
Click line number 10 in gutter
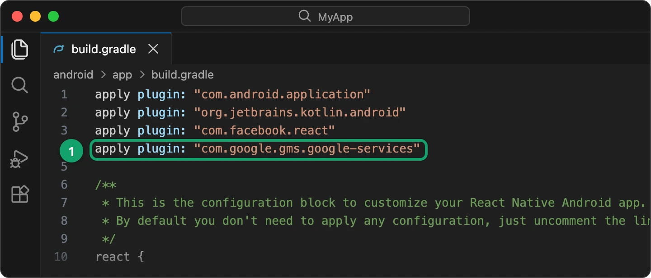pos(61,257)
